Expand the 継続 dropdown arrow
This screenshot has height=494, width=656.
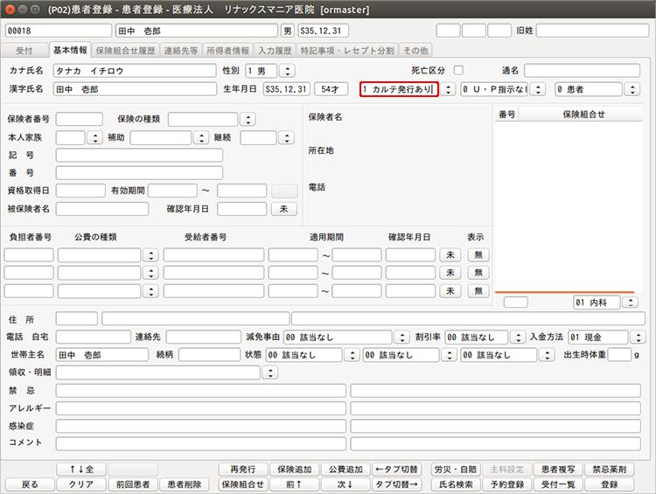pos(287,137)
